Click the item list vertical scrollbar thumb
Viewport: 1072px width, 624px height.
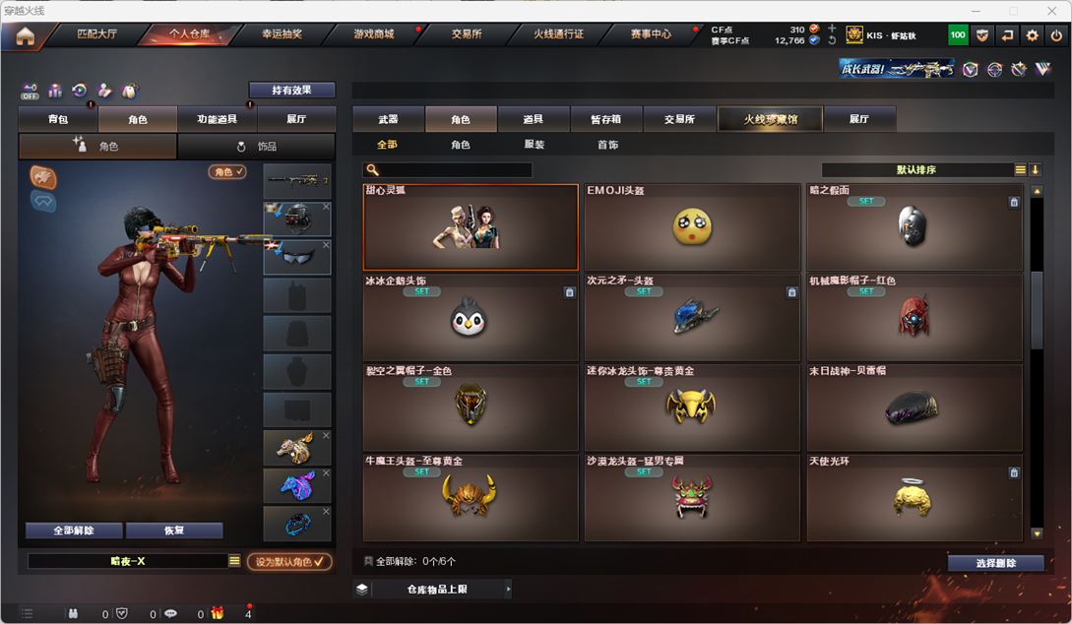[x=1037, y=310]
